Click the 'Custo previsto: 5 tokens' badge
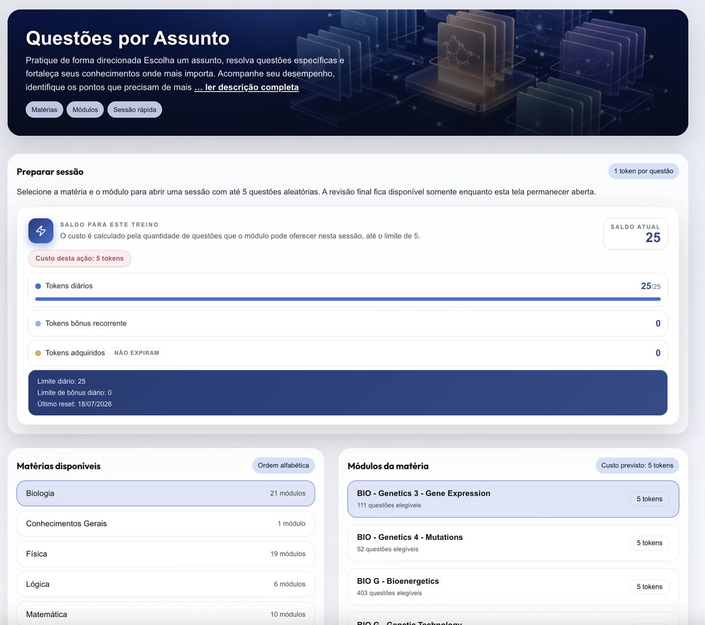Image resolution: width=705 pixels, height=625 pixels. click(637, 465)
